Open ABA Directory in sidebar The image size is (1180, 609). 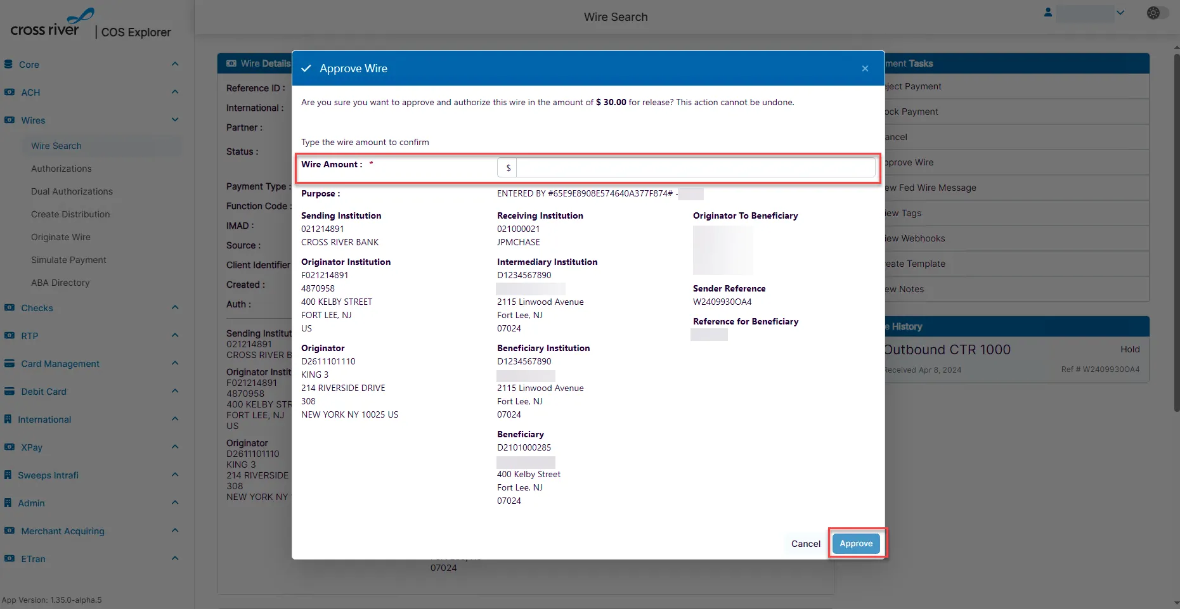(60, 283)
